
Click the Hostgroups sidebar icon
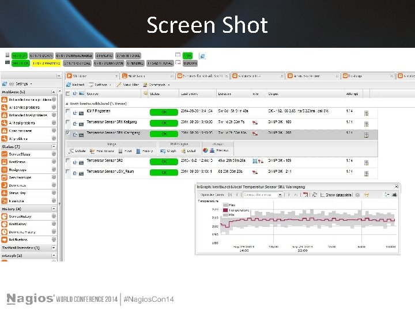coord(4,170)
